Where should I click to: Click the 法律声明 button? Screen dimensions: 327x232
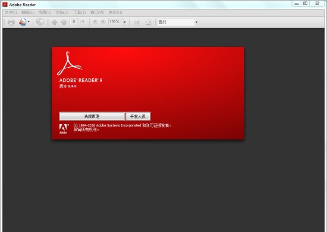pos(92,116)
